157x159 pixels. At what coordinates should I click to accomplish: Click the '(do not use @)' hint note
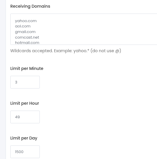coord(106,51)
